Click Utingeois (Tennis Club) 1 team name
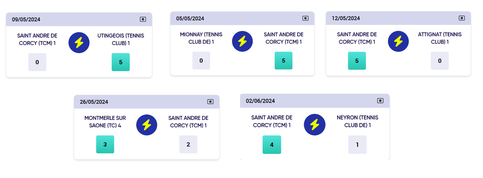This screenshot has height=178, width=483. click(x=121, y=39)
